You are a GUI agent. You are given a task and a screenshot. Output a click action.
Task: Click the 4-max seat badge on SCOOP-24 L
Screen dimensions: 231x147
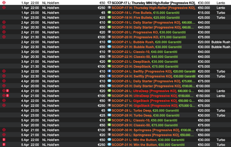pos(109,71)
